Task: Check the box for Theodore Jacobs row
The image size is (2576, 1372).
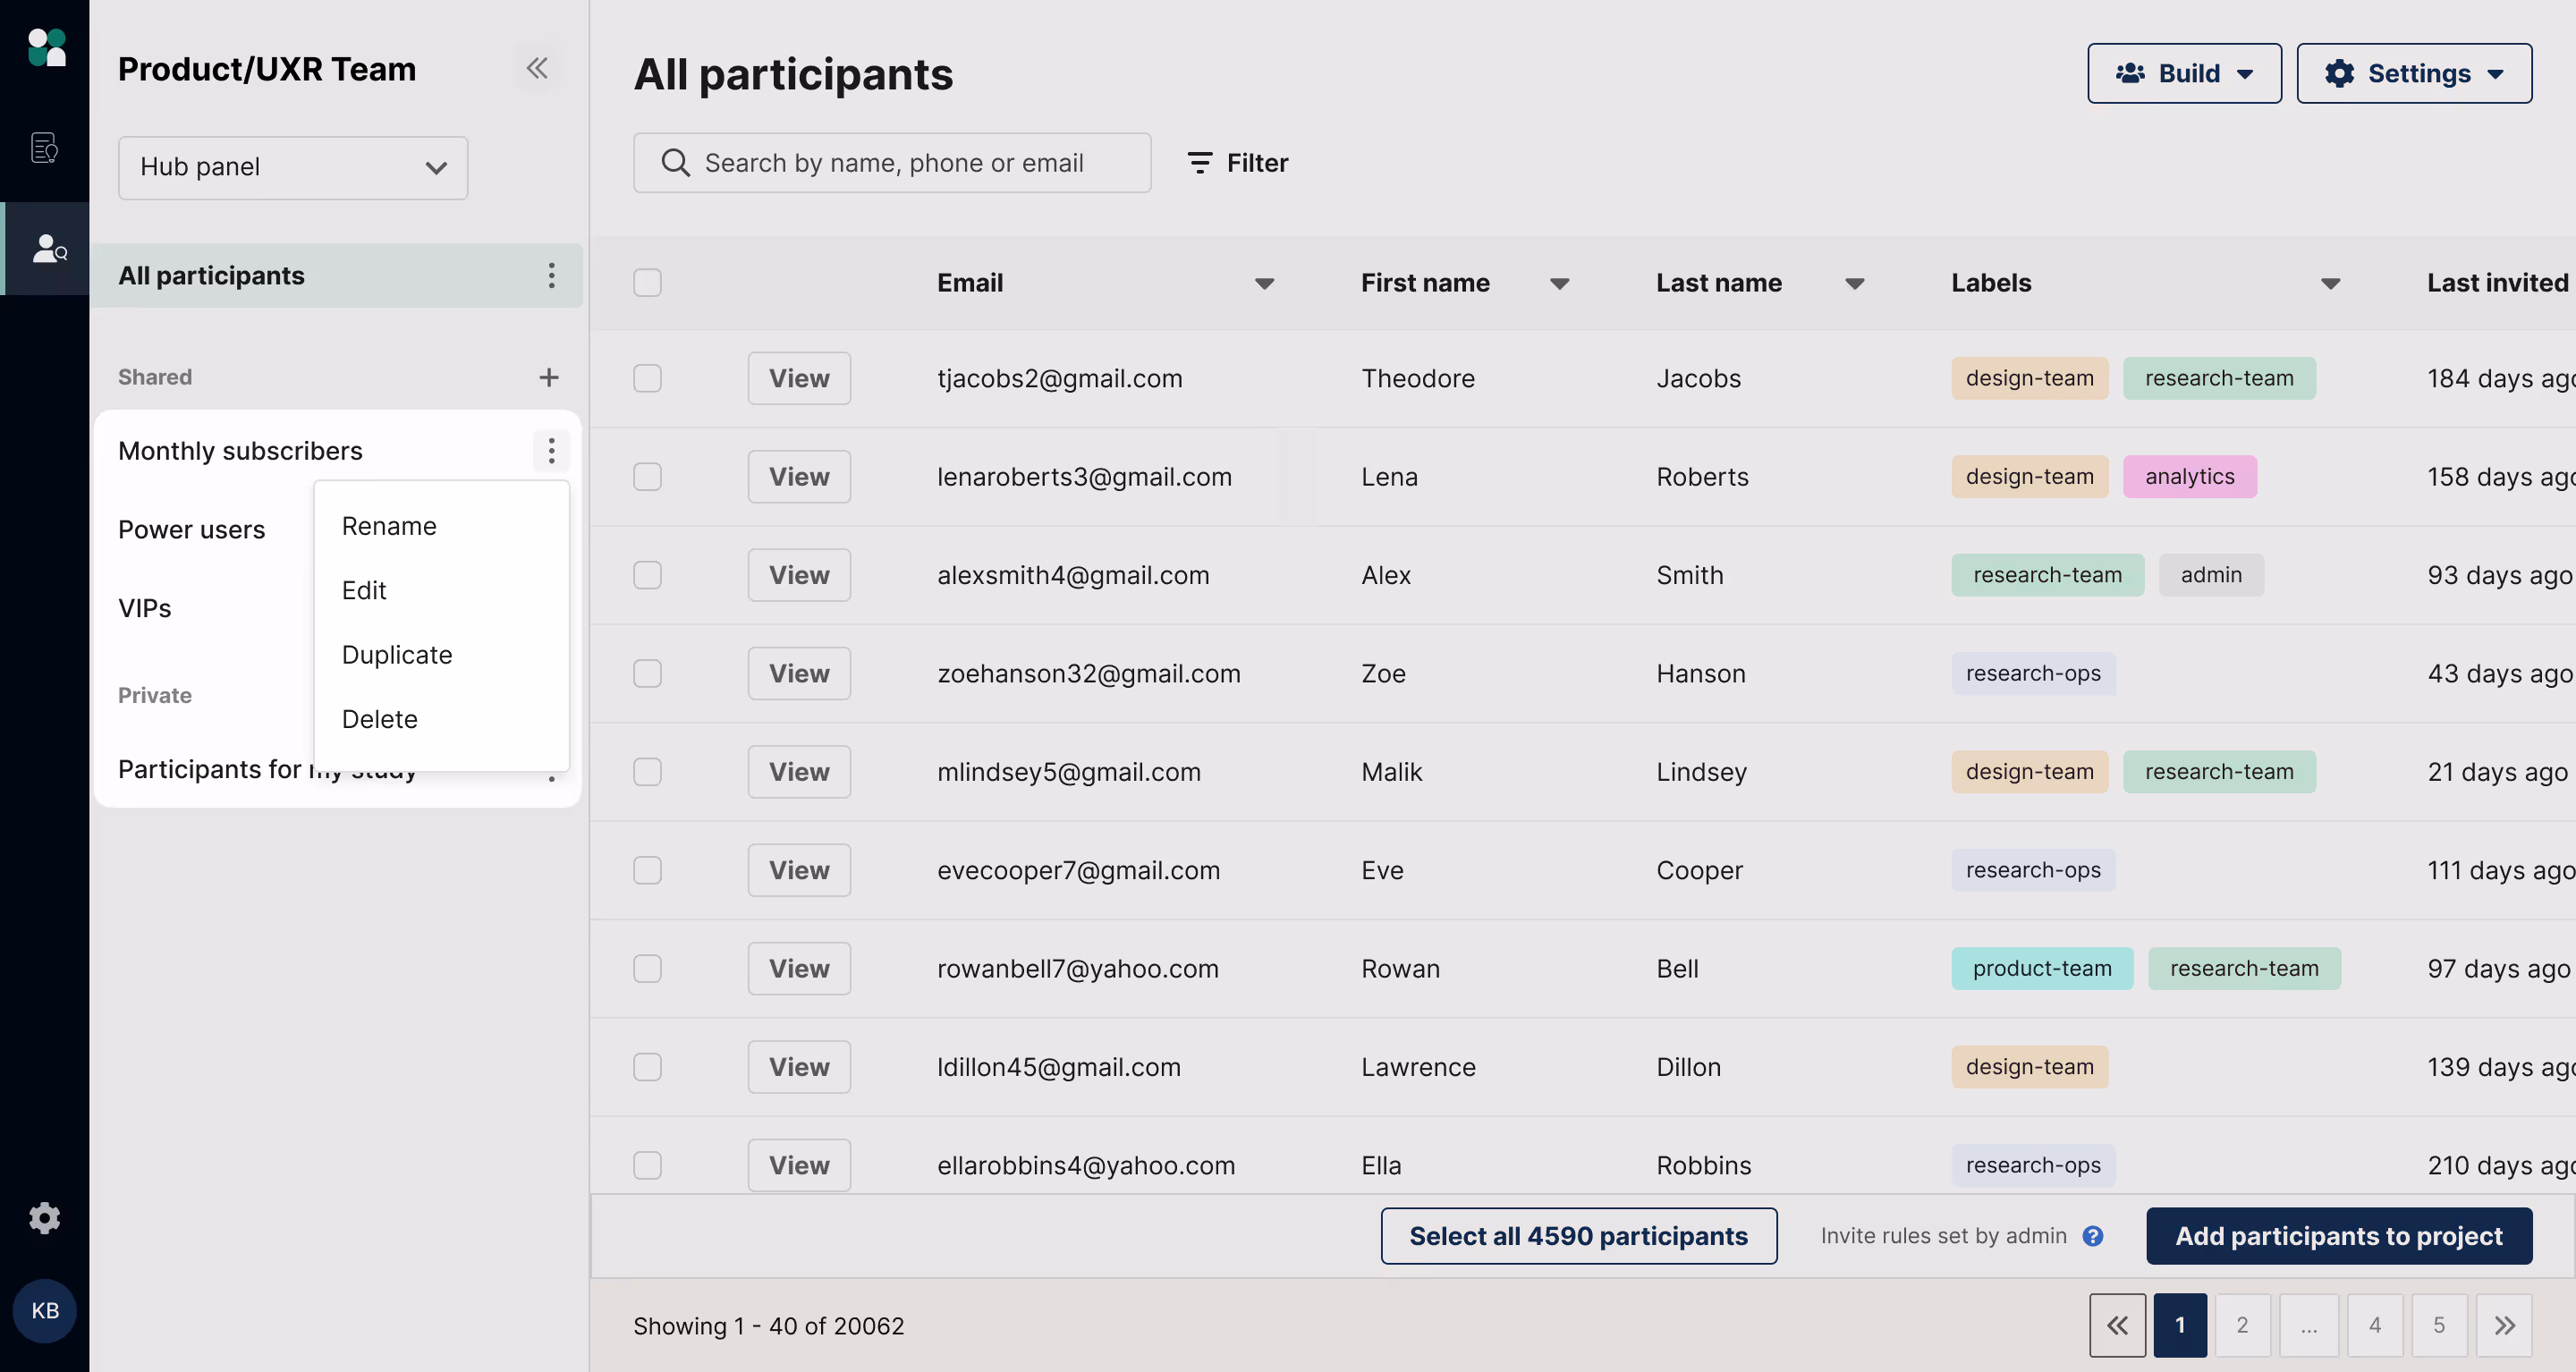Action: click(647, 378)
